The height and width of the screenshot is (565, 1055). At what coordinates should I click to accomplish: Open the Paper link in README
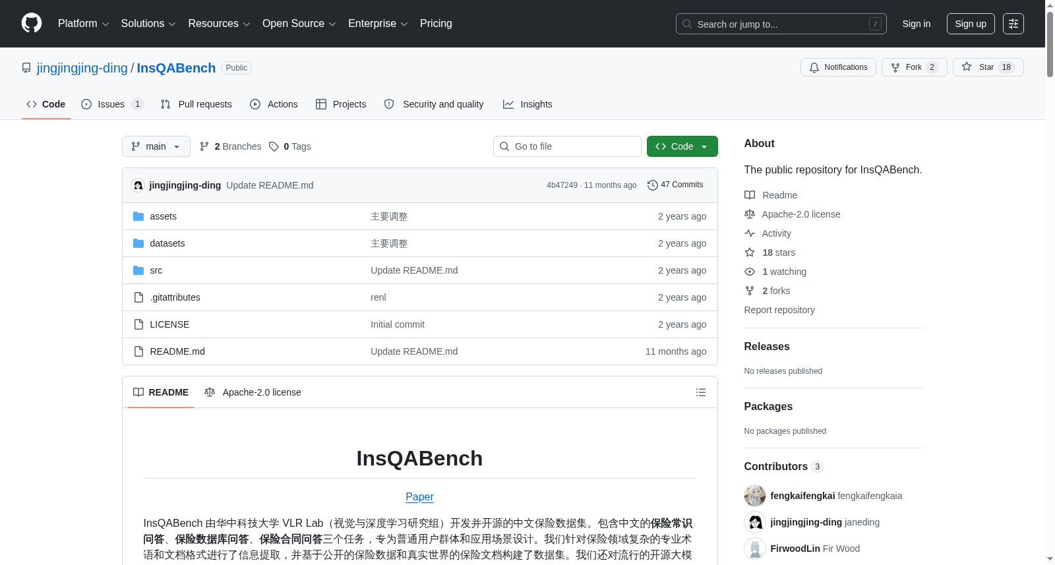coord(419,496)
